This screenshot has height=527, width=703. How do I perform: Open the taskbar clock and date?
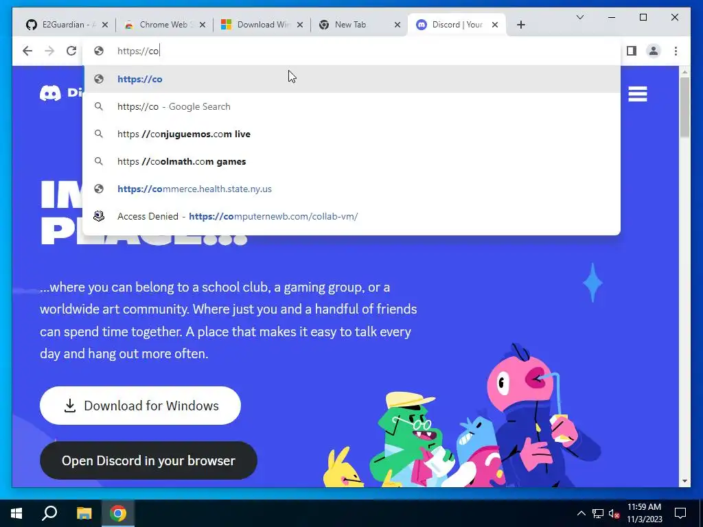click(x=644, y=513)
